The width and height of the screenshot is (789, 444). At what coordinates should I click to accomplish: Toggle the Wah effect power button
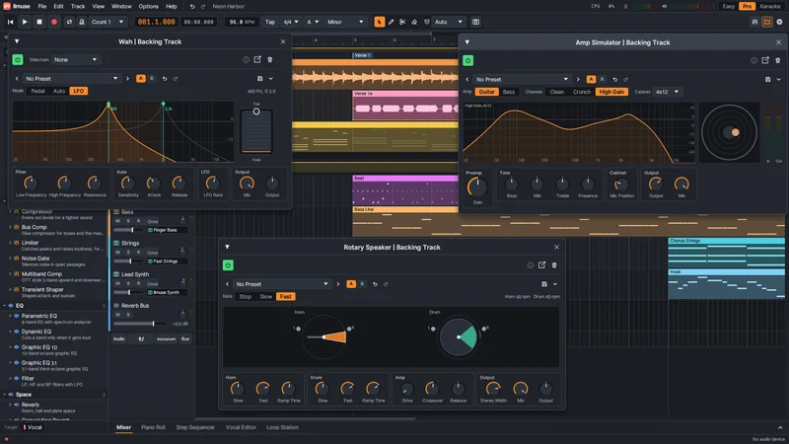[18, 60]
